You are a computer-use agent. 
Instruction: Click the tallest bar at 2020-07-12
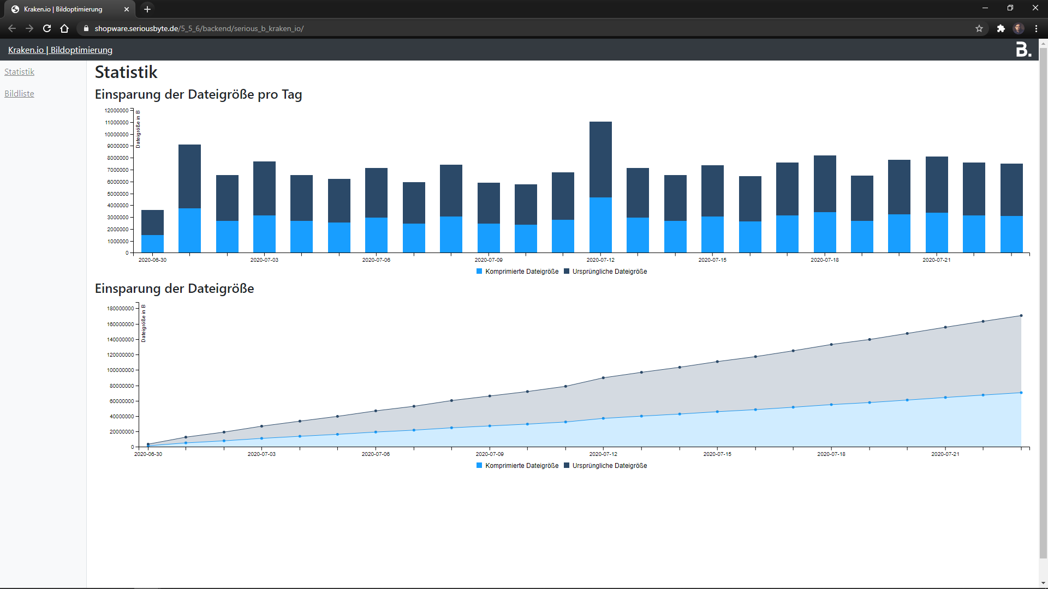tap(600, 187)
